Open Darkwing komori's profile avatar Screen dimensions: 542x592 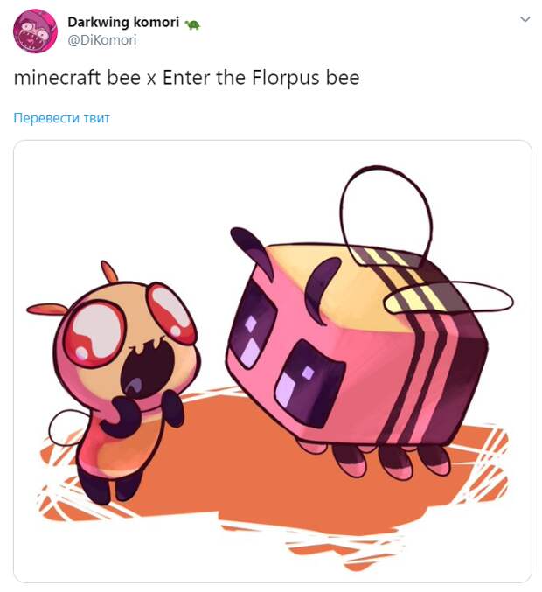[35, 31]
